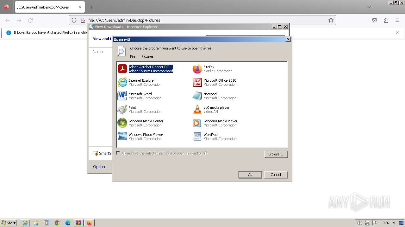The image size is (405, 227).
Task: Open the Firefox extensions icon
Action: (x=386, y=20)
